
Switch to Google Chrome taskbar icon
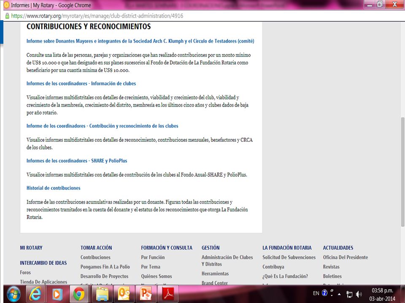(79, 294)
